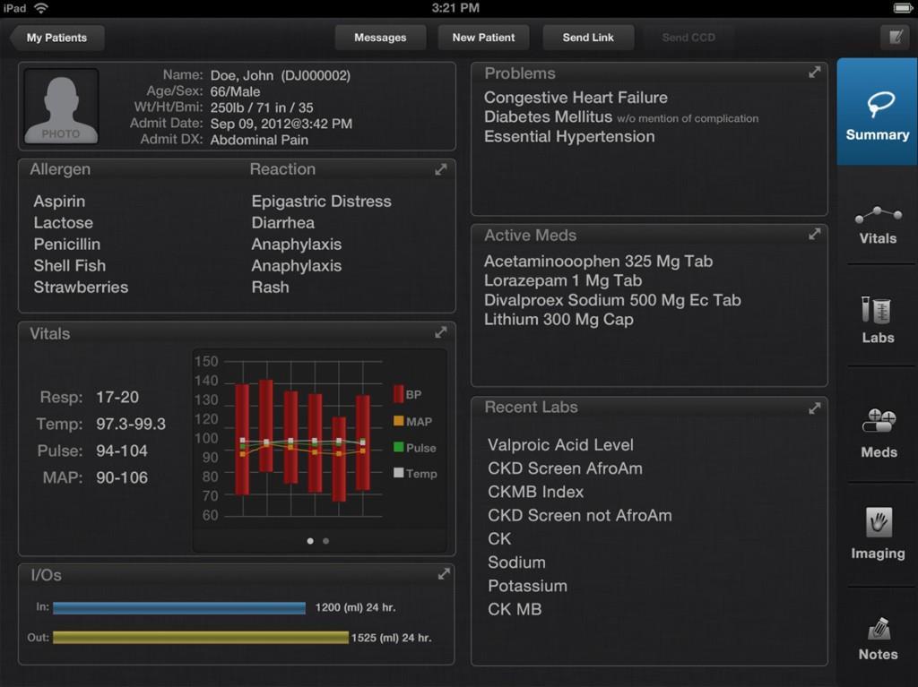Switch to second vitals chart page dot
Viewport: 918px width, 687px height.
tap(326, 541)
